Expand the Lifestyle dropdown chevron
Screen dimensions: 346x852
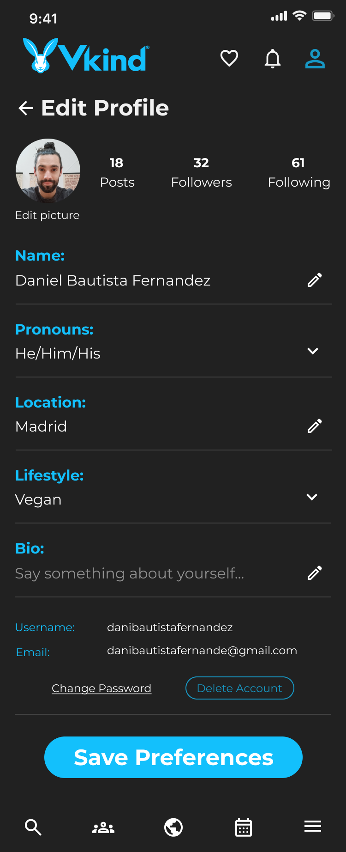[x=312, y=497]
